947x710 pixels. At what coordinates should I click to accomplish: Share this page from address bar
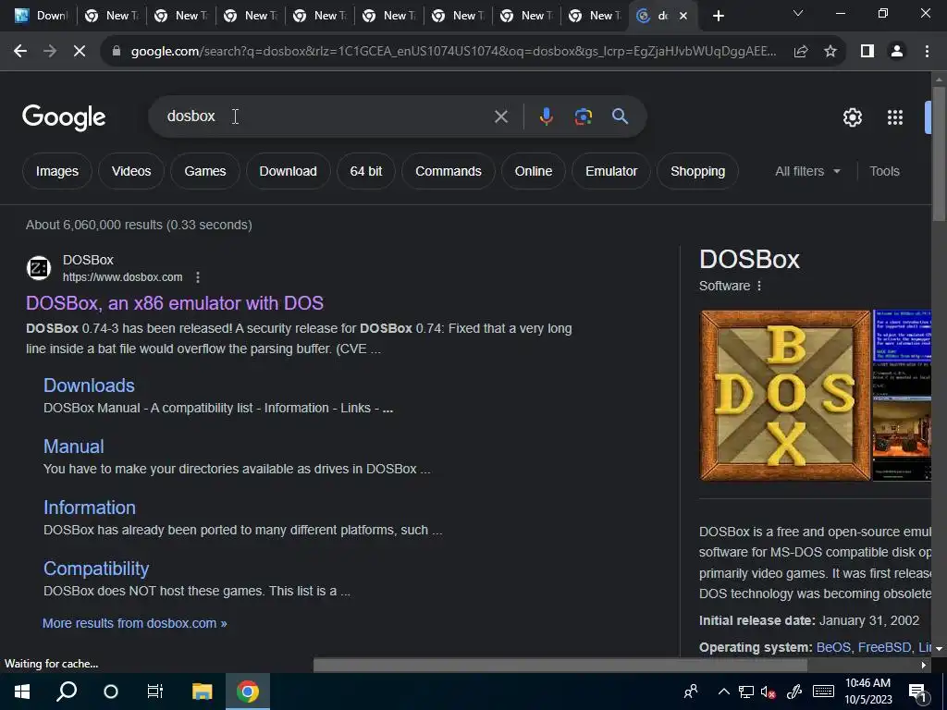pos(801,52)
